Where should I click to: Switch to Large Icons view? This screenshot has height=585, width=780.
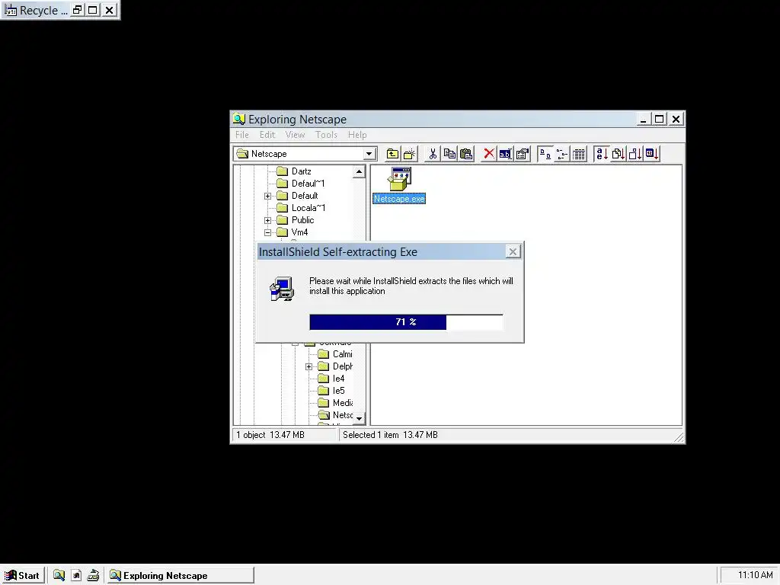[545, 154]
